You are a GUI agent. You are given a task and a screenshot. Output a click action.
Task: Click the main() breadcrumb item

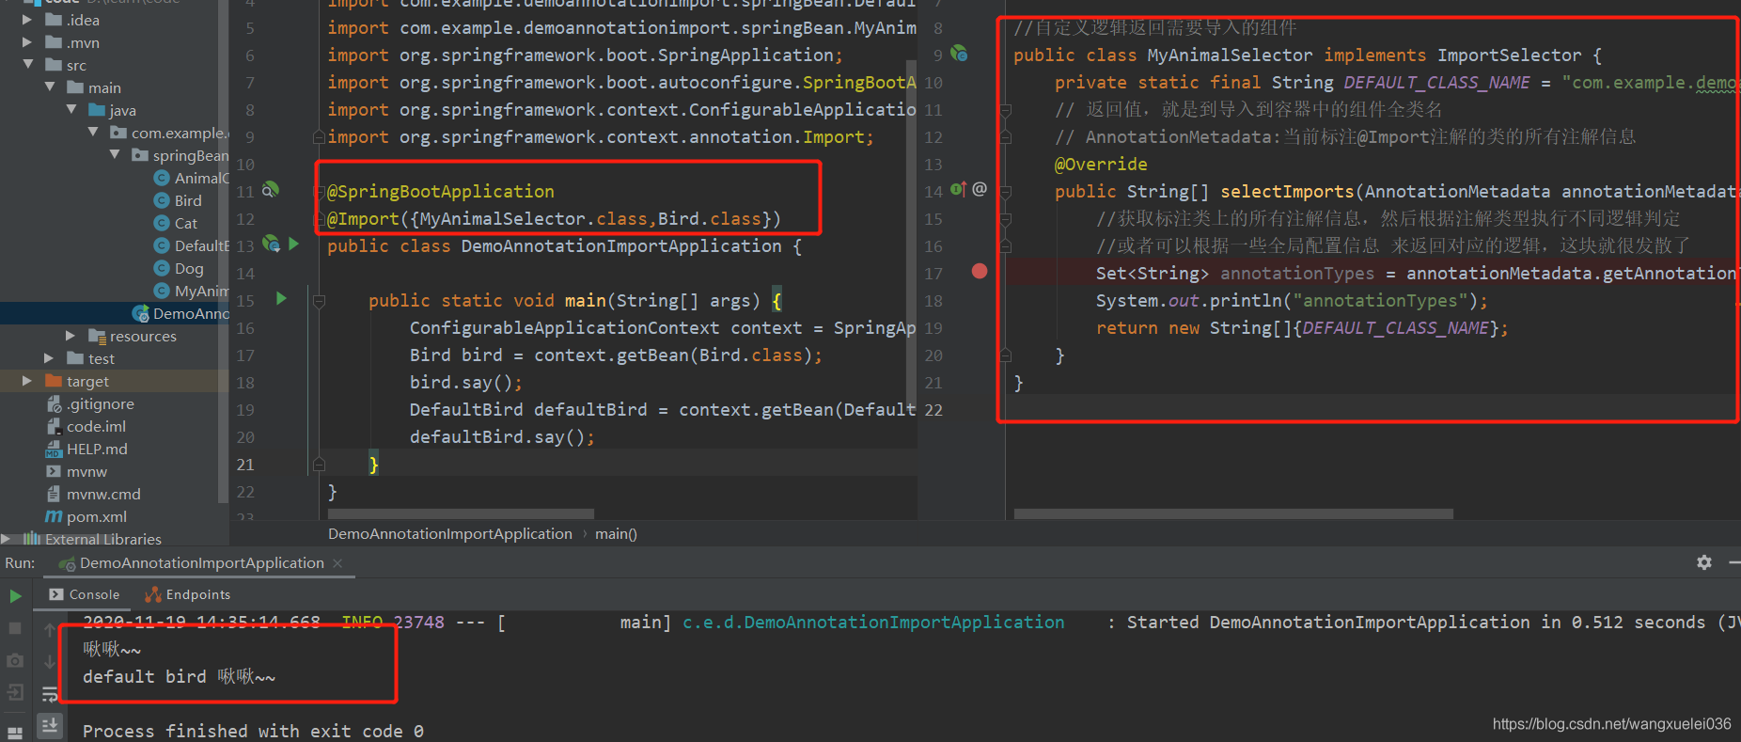(616, 534)
